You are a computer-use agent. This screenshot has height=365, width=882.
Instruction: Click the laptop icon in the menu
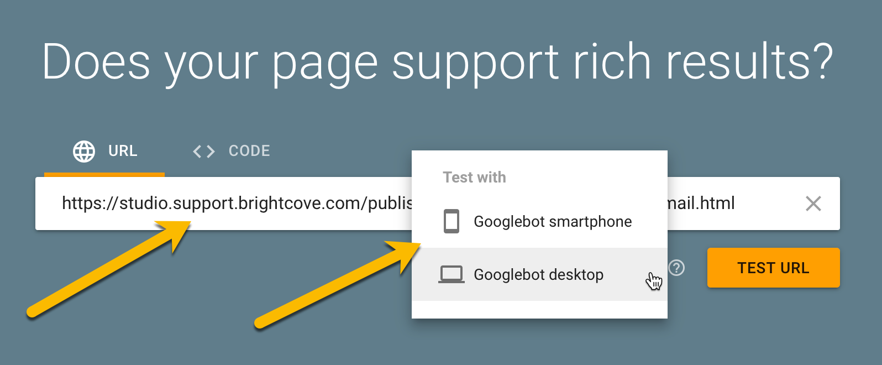pyautogui.click(x=452, y=274)
